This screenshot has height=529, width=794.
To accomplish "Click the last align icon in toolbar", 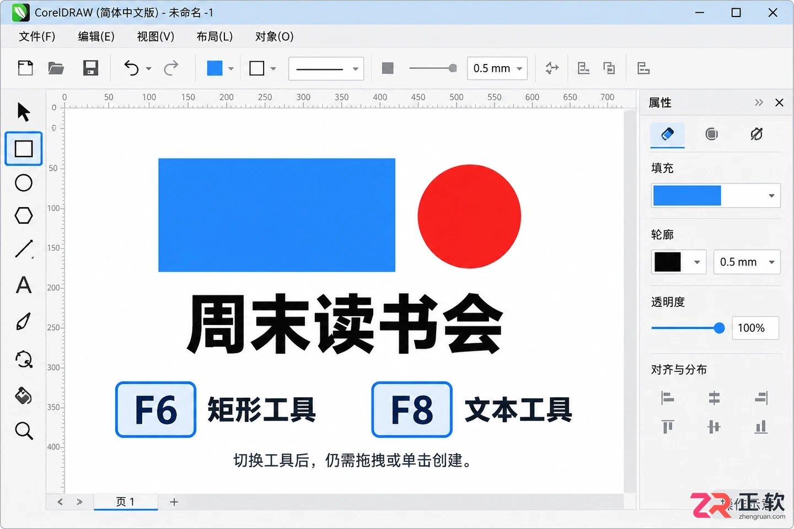I will [643, 68].
